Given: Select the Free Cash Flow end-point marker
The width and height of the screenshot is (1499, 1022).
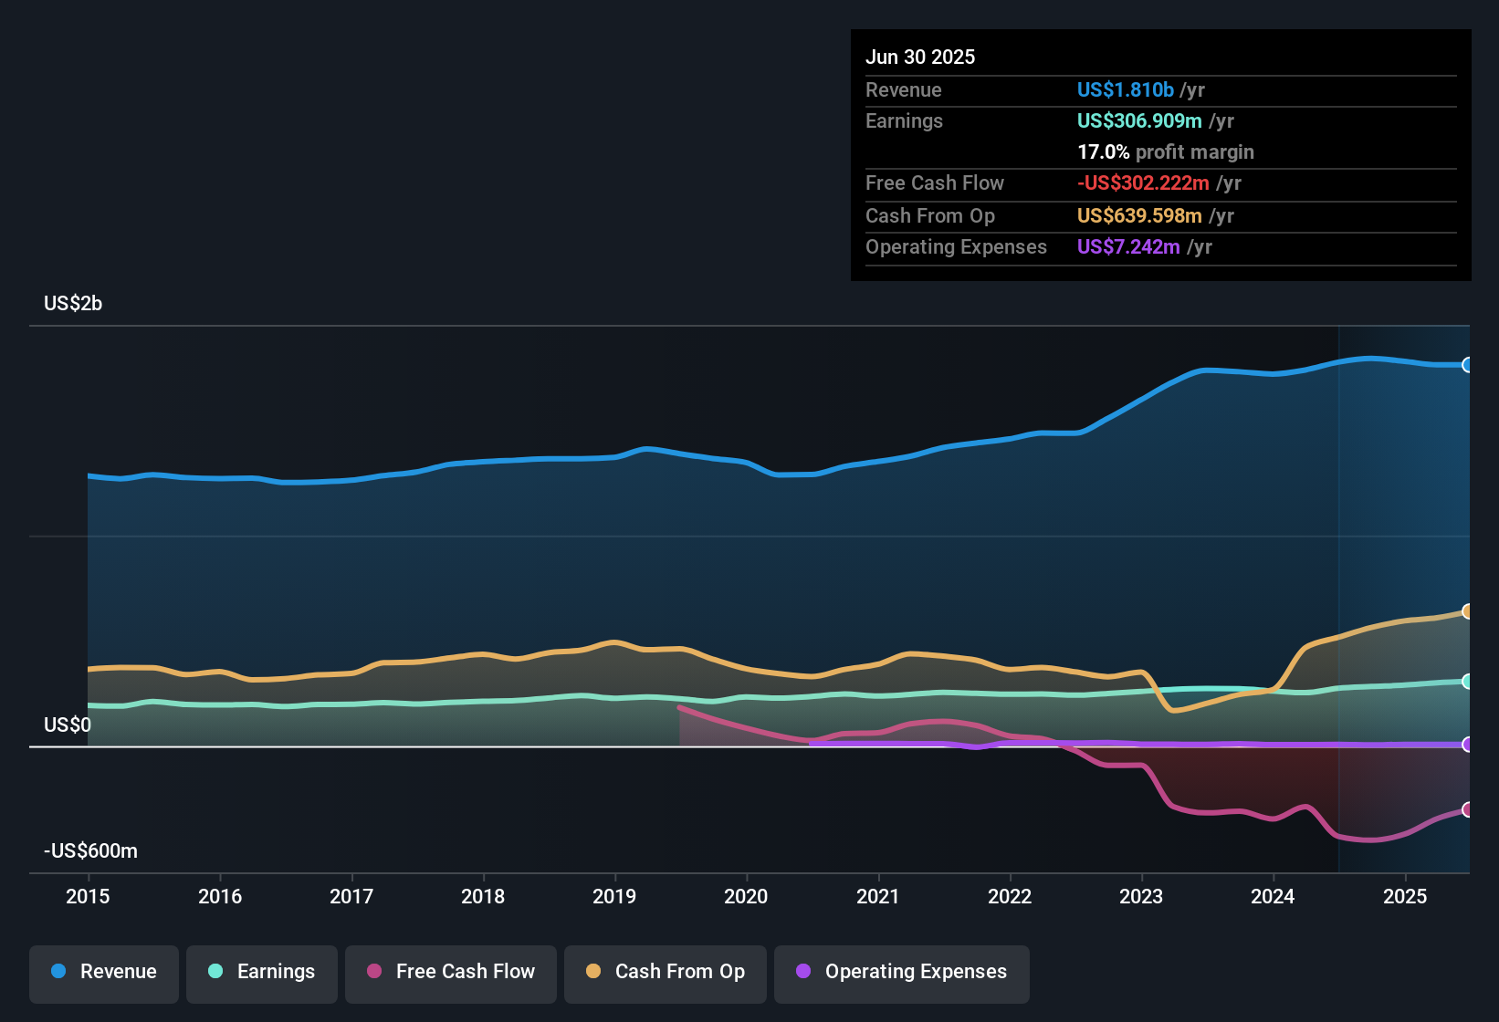Looking at the screenshot, I should (x=1467, y=809).
